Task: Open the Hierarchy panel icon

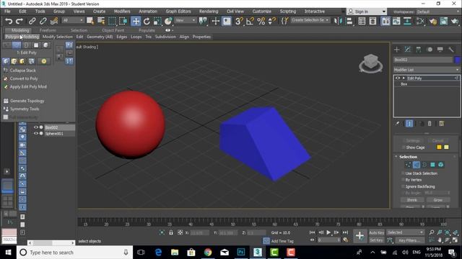Action: click(x=419, y=50)
